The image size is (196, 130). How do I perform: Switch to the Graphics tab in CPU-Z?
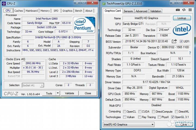68,11
